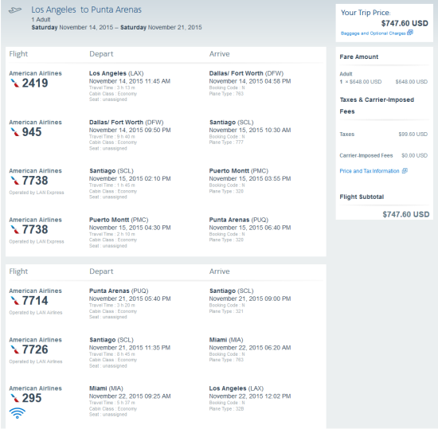Image resolution: width=438 pixels, height=429 pixels.
Task: Click the flight number 945
Action: pos(32,132)
